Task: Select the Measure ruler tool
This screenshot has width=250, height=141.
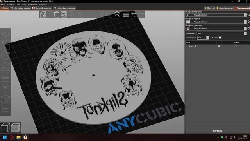Action: pyautogui.click(x=5, y=110)
